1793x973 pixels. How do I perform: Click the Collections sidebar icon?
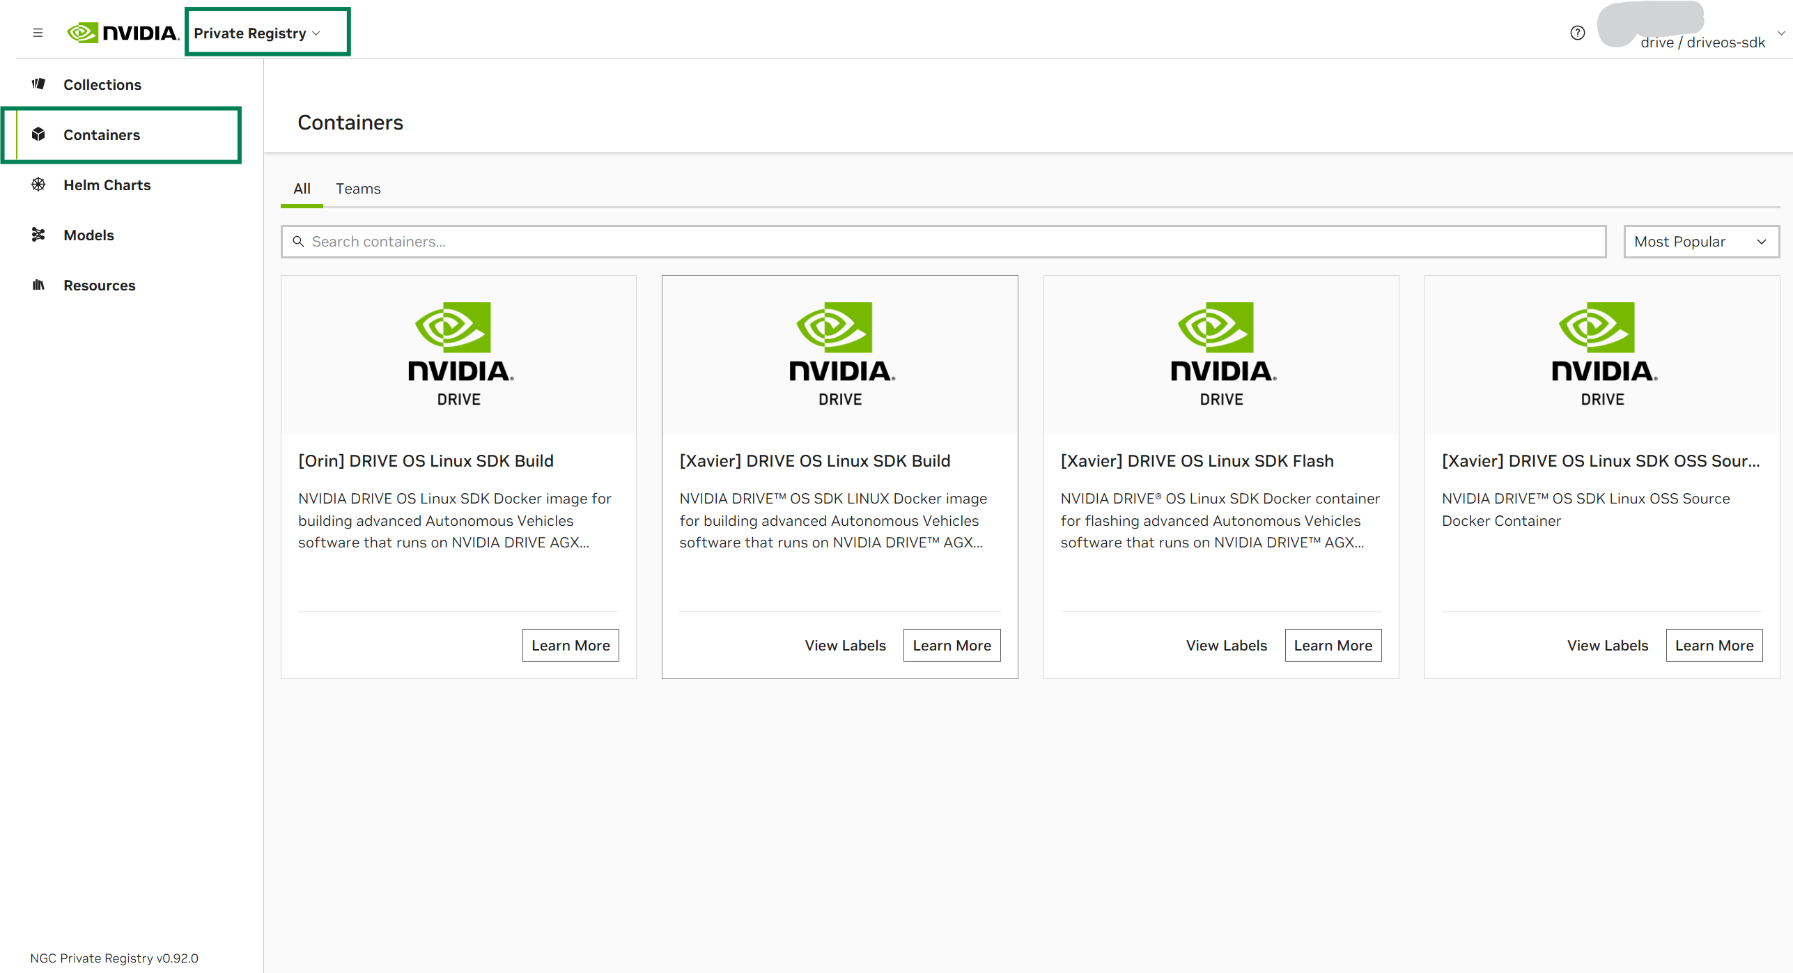[38, 84]
